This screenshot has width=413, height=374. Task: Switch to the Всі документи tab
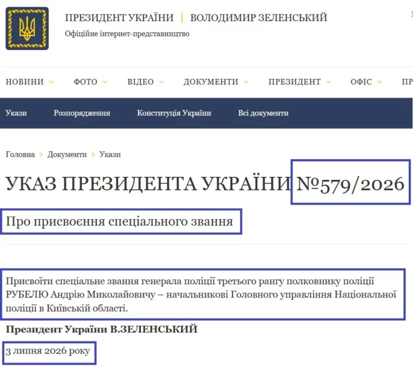[263, 113]
